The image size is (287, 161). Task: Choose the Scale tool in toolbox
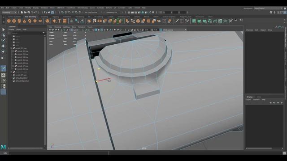(3, 58)
